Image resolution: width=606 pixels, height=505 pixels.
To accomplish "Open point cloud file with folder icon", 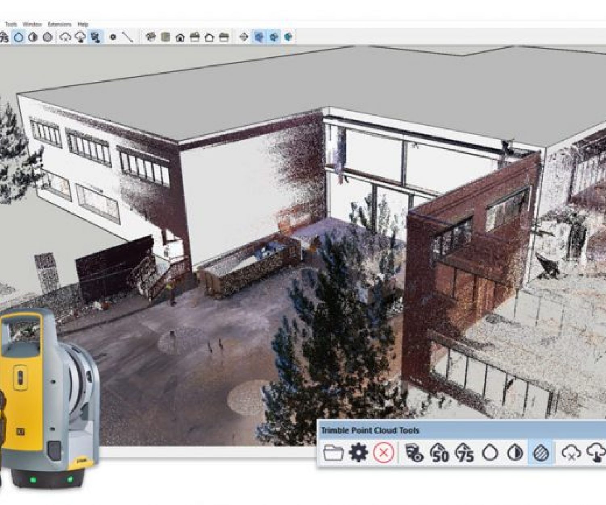I will pyautogui.click(x=334, y=453).
